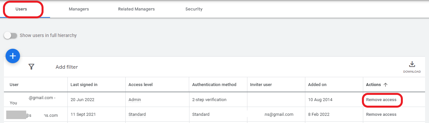Remove access for the Admin user
Image resolution: width=429 pixels, height=123 pixels.
coord(381,100)
